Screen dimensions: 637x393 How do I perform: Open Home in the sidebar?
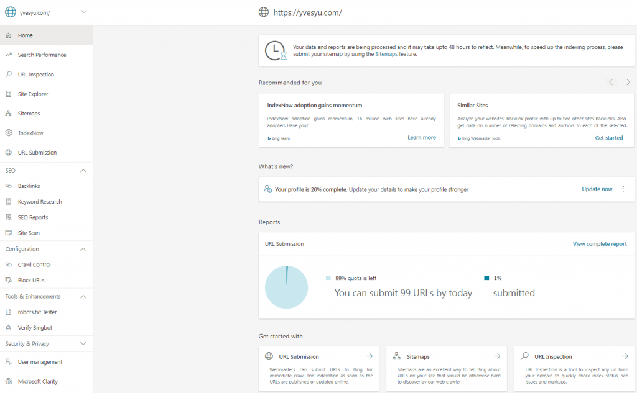[x=46, y=35]
